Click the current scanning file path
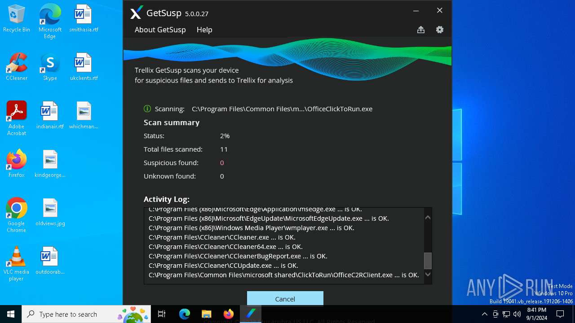This screenshot has height=323, width=575. pos(282,109)
